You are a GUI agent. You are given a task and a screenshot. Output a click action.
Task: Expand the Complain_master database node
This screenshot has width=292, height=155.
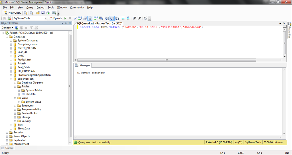click(x=11, y=44)
